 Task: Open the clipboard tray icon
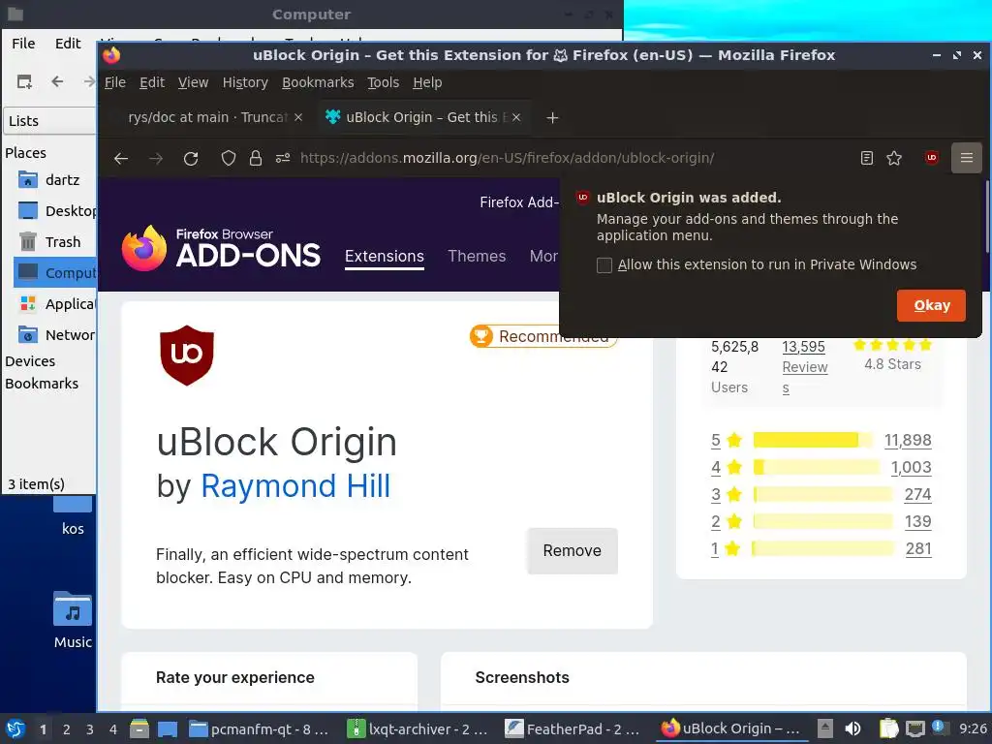888,728
